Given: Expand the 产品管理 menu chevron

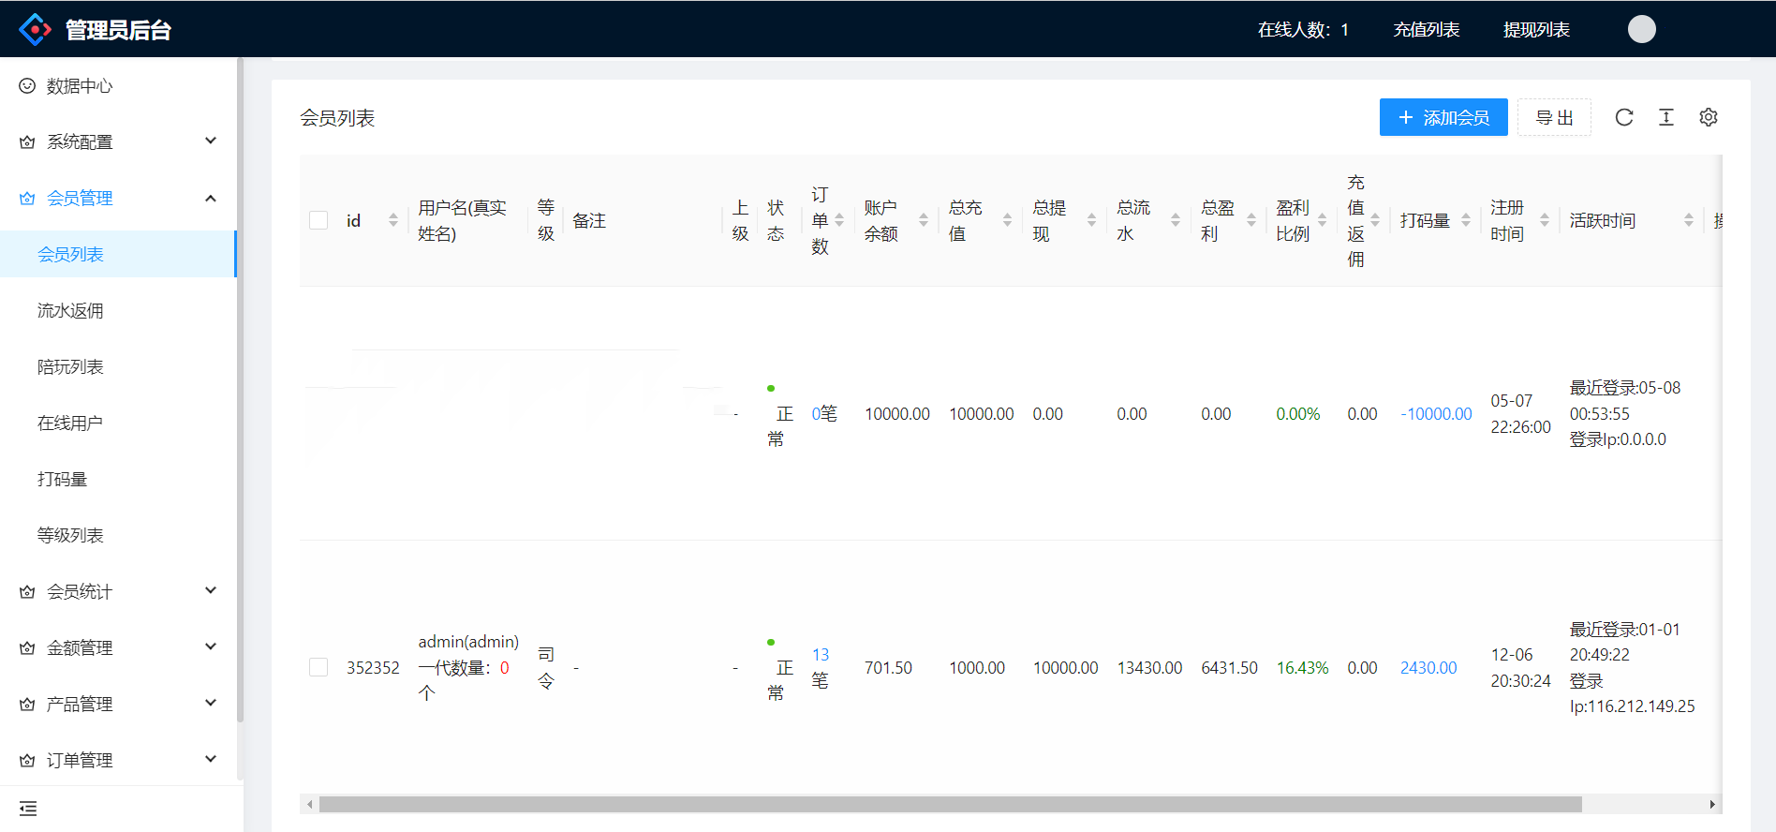Looking at the screenshot, I should (211, 704).
